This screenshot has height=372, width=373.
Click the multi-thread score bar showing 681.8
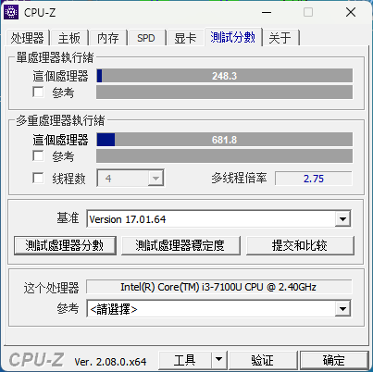(225, 140)
